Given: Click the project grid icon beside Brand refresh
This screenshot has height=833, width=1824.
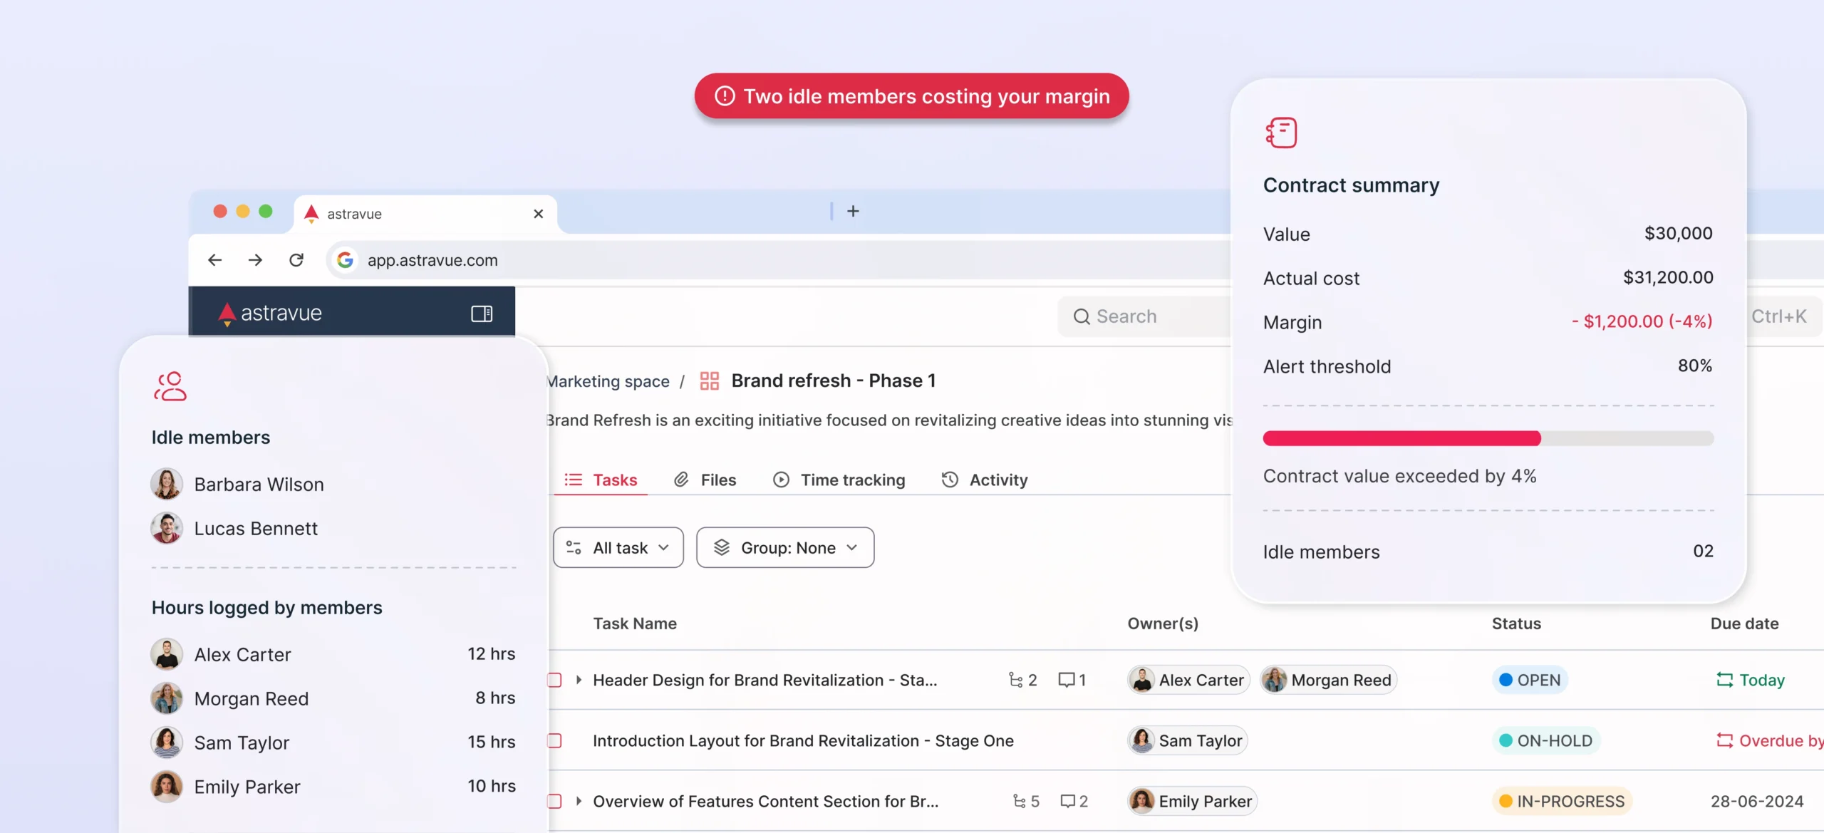Looking at the screenshot, I should (710, 381).
